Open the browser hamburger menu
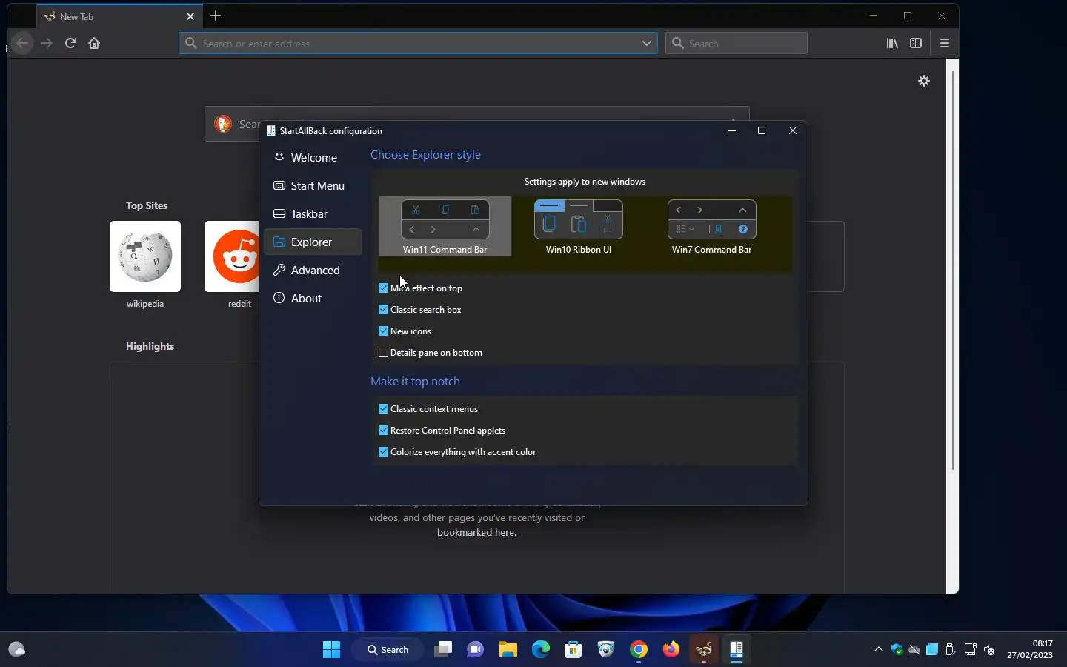Viewport: 1067px width, 667px height. click(x=945, y=43)
